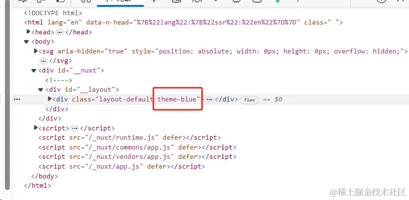Viewport: 409px width, 200px height.
Task: Toggle the flex layout badge
Action: 249,100
